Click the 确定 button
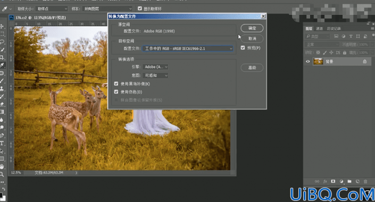375x202 pixels. click(252, 28)
